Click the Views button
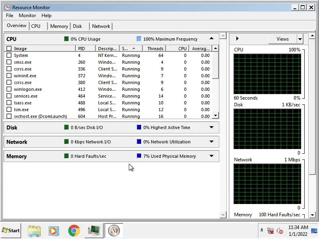Screen dimensions: 319x239 tap(283, 39)
